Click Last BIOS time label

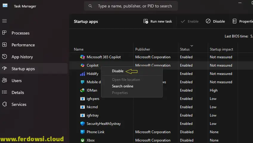[236, 36]
